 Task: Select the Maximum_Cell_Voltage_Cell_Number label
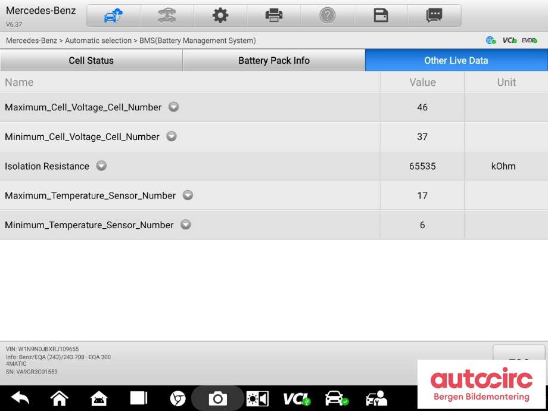(x=83, y=107)
